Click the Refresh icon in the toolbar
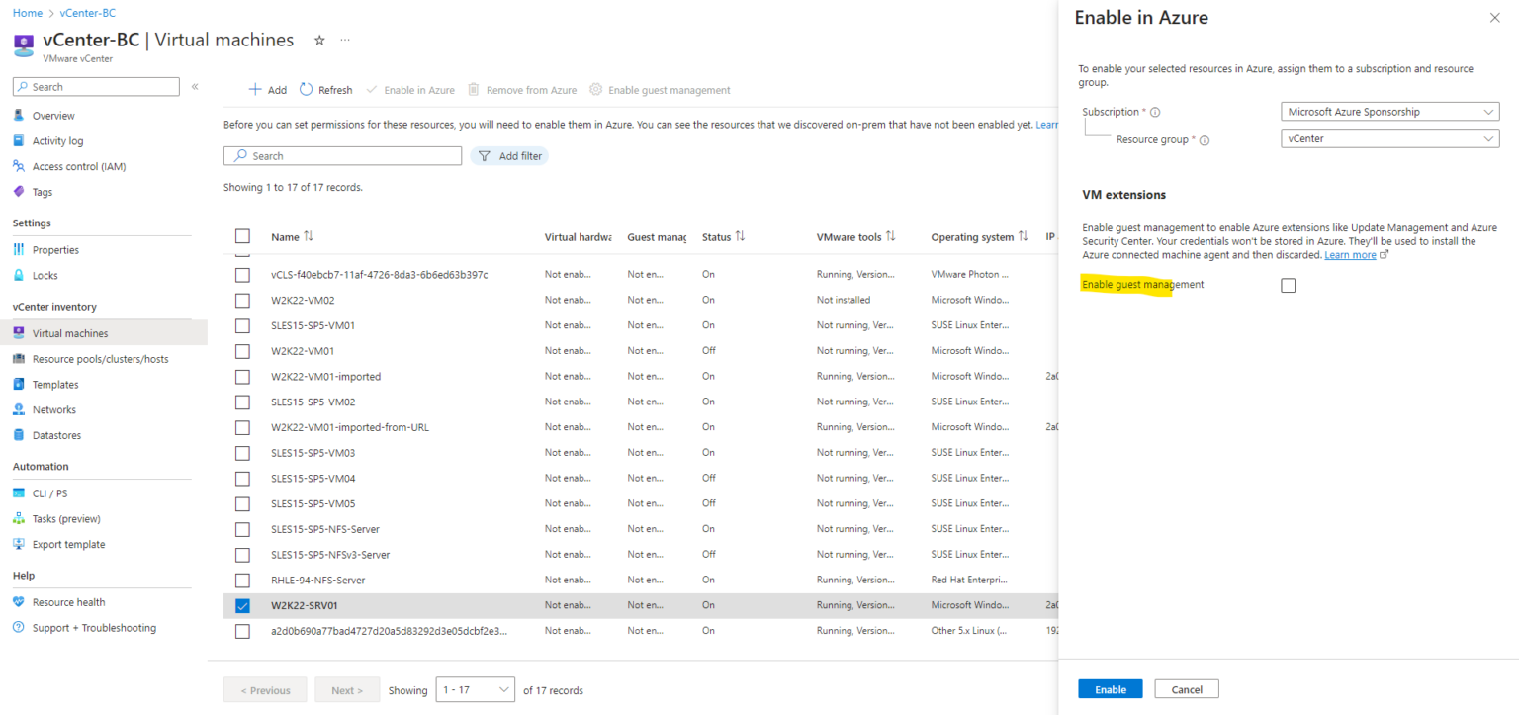The height and width of the screenshot is (715, 1519). 305,89
